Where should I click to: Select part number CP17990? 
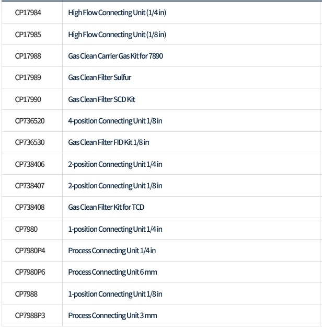(28, 99)
